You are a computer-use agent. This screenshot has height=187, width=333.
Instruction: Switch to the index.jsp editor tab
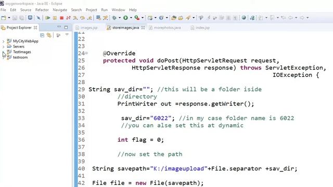pyautogui.click(x=200, y=28)
